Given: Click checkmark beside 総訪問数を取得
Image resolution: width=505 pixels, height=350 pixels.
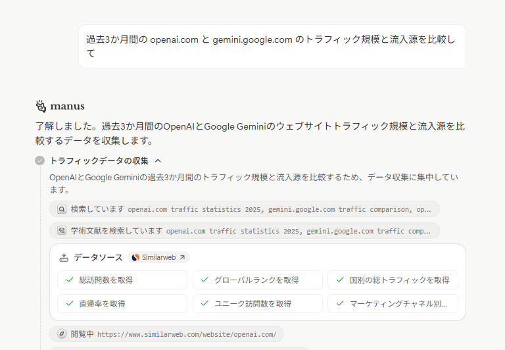Looking at the screenshot, I should [x=69, y=280].
